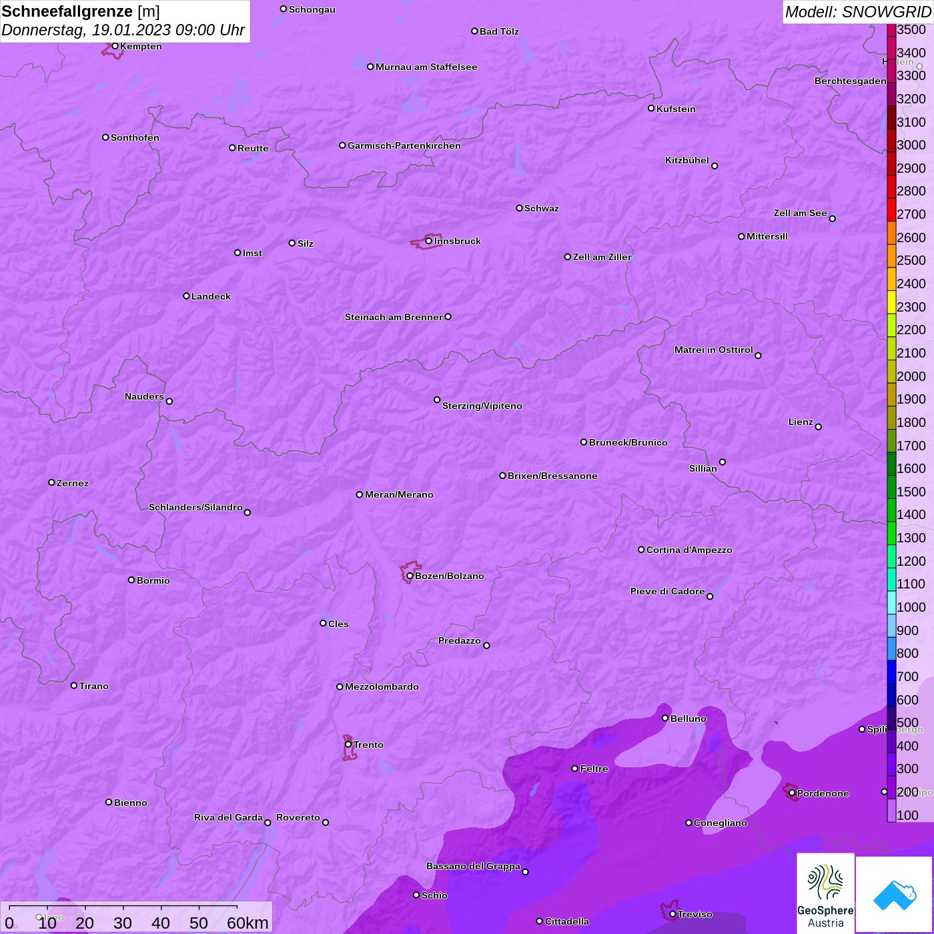Click the Matrei in Osttirol label

[x=714, y=350]
